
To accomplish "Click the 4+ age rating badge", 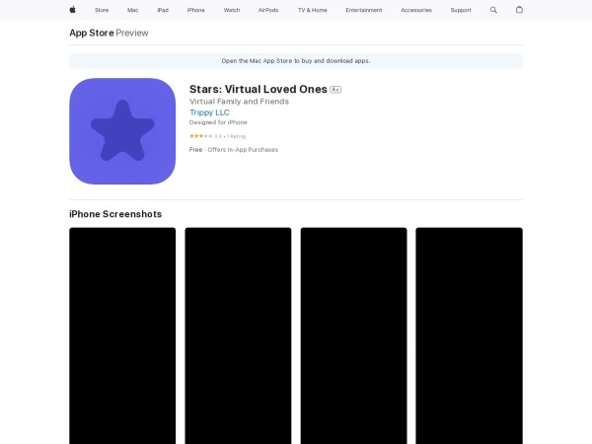I will coord(335,89).
